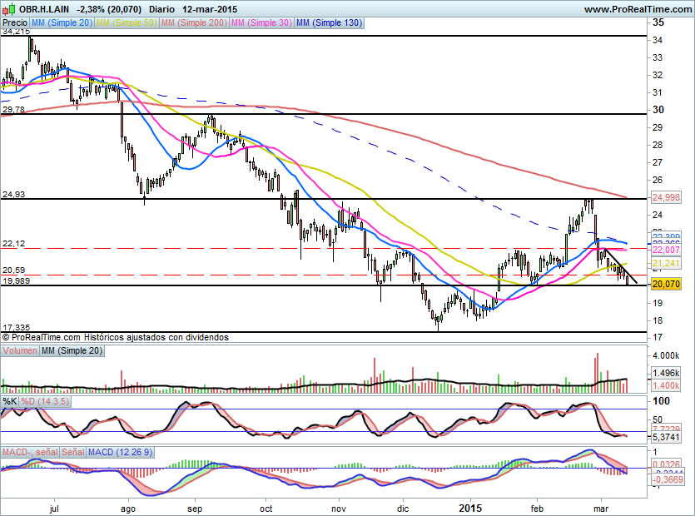695x516 pixels.
Task: Click the magenta MM (Simple 30) label
Action: (x=261, y=23)
